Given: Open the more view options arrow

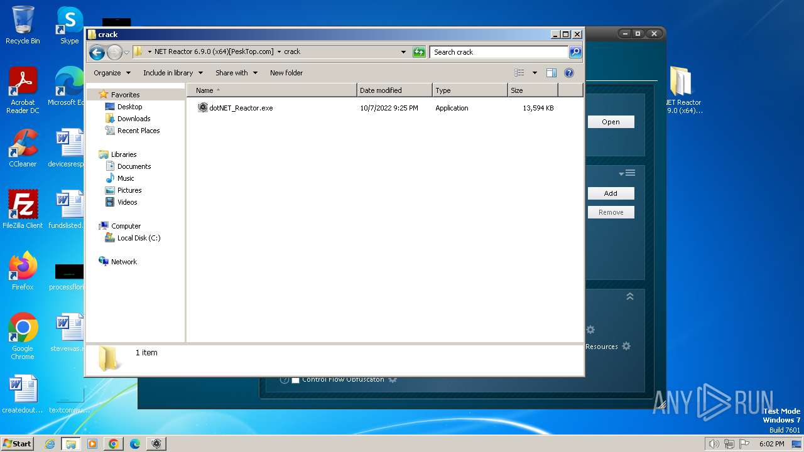Looking at the screenshot, I should 535,73.
